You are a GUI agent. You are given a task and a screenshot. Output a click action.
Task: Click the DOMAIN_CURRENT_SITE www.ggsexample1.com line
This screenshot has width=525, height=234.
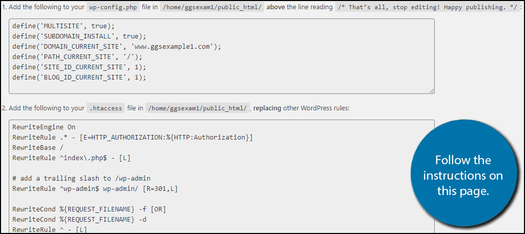point(117,47)
